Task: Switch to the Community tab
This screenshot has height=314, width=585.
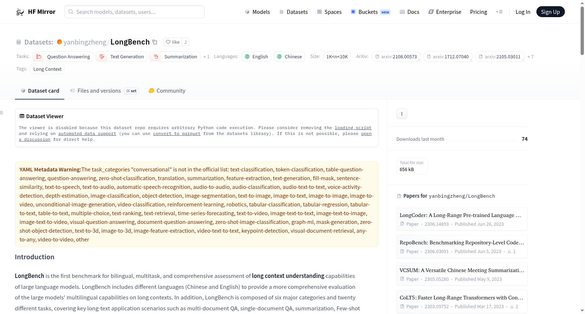Action: 167,91
